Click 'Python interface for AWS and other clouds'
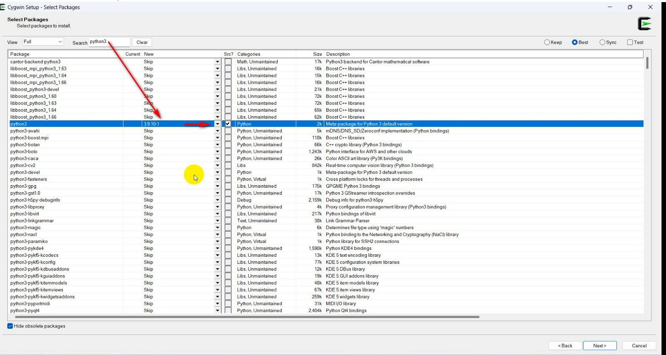This screenshot has width=666, height=355. 369,151
